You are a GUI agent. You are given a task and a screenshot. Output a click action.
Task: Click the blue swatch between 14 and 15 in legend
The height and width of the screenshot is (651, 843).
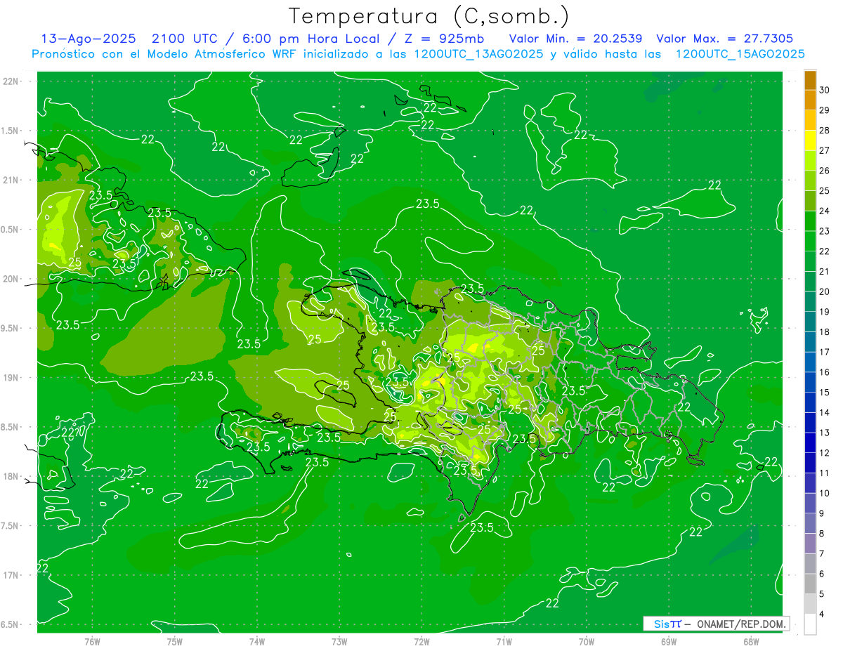click(810, 402)
